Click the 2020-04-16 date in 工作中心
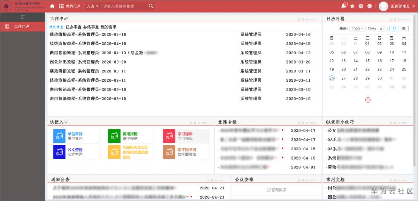Image resolution: width=418 pixels, height=201 pixels. point(298,34)
